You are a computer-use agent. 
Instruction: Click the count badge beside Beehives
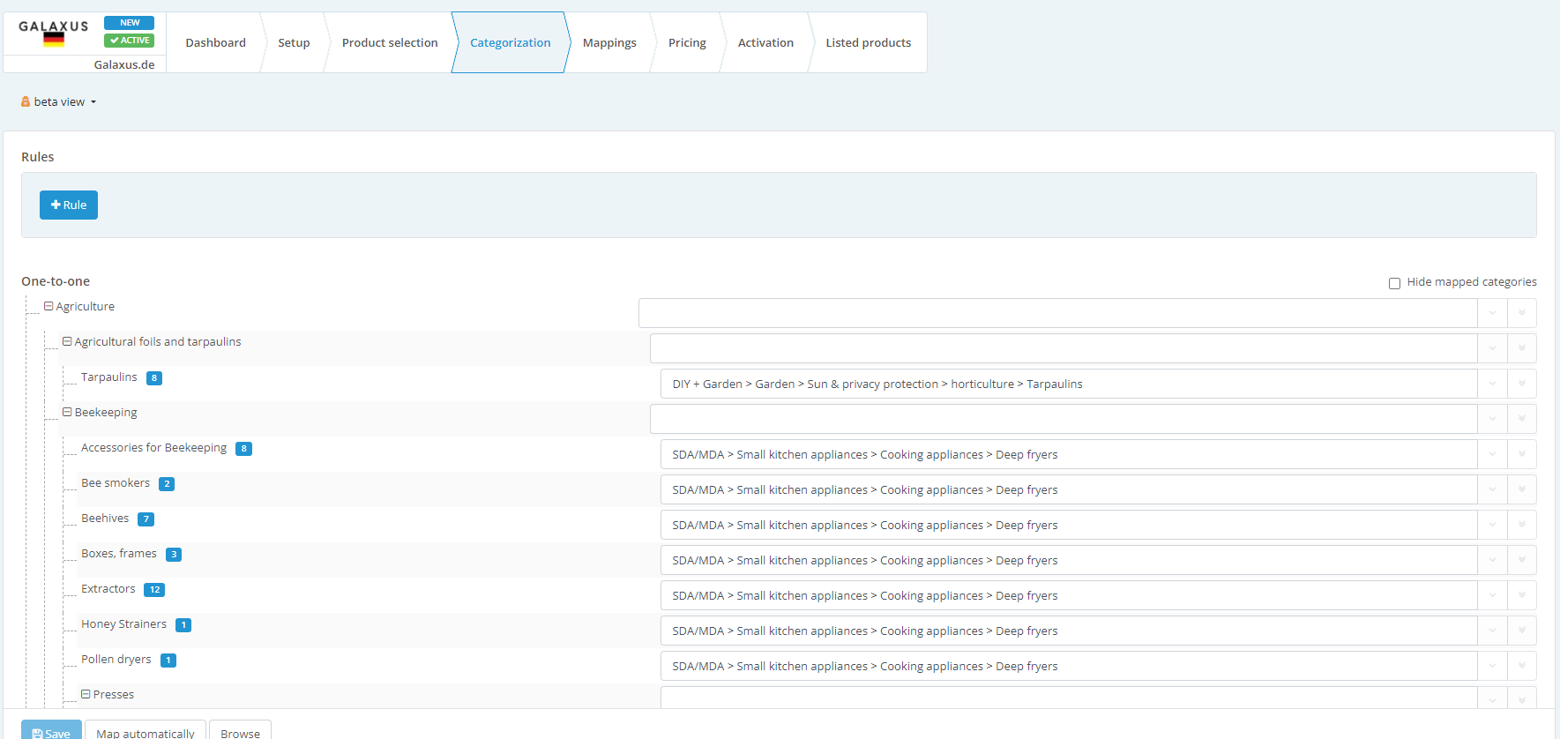(146, 519)
